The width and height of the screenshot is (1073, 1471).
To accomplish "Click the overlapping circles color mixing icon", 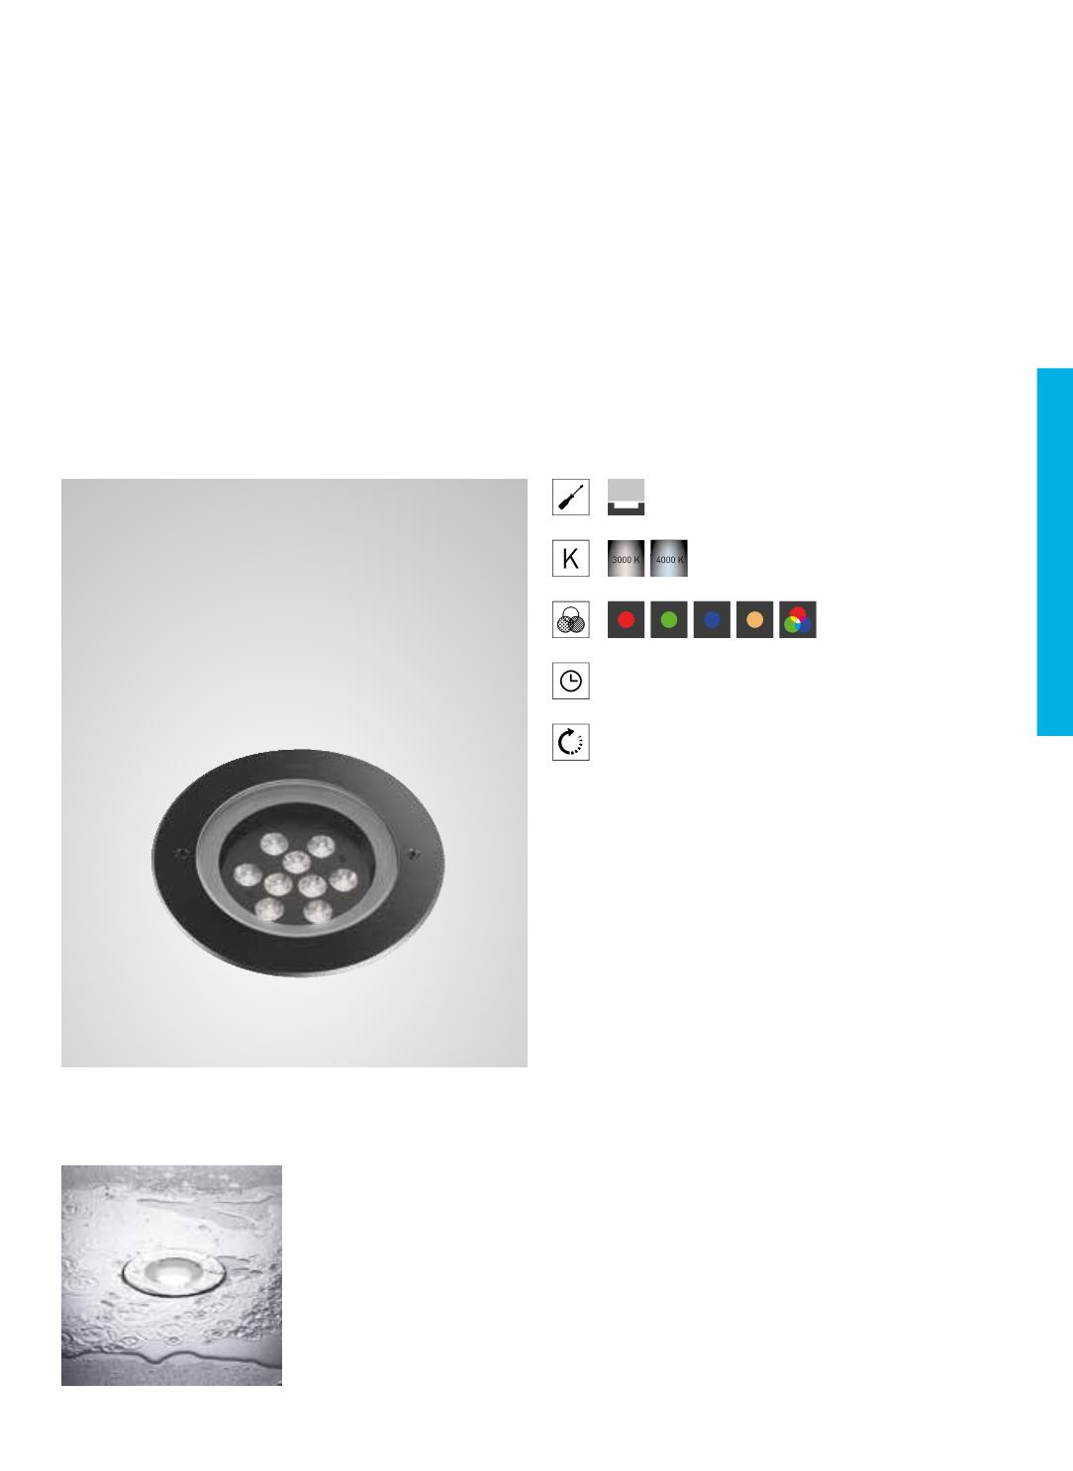I will [x=571, y=620].
